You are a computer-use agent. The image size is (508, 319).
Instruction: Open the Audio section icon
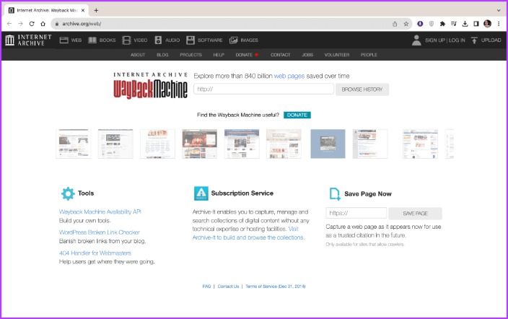click(x=158, y=40)
